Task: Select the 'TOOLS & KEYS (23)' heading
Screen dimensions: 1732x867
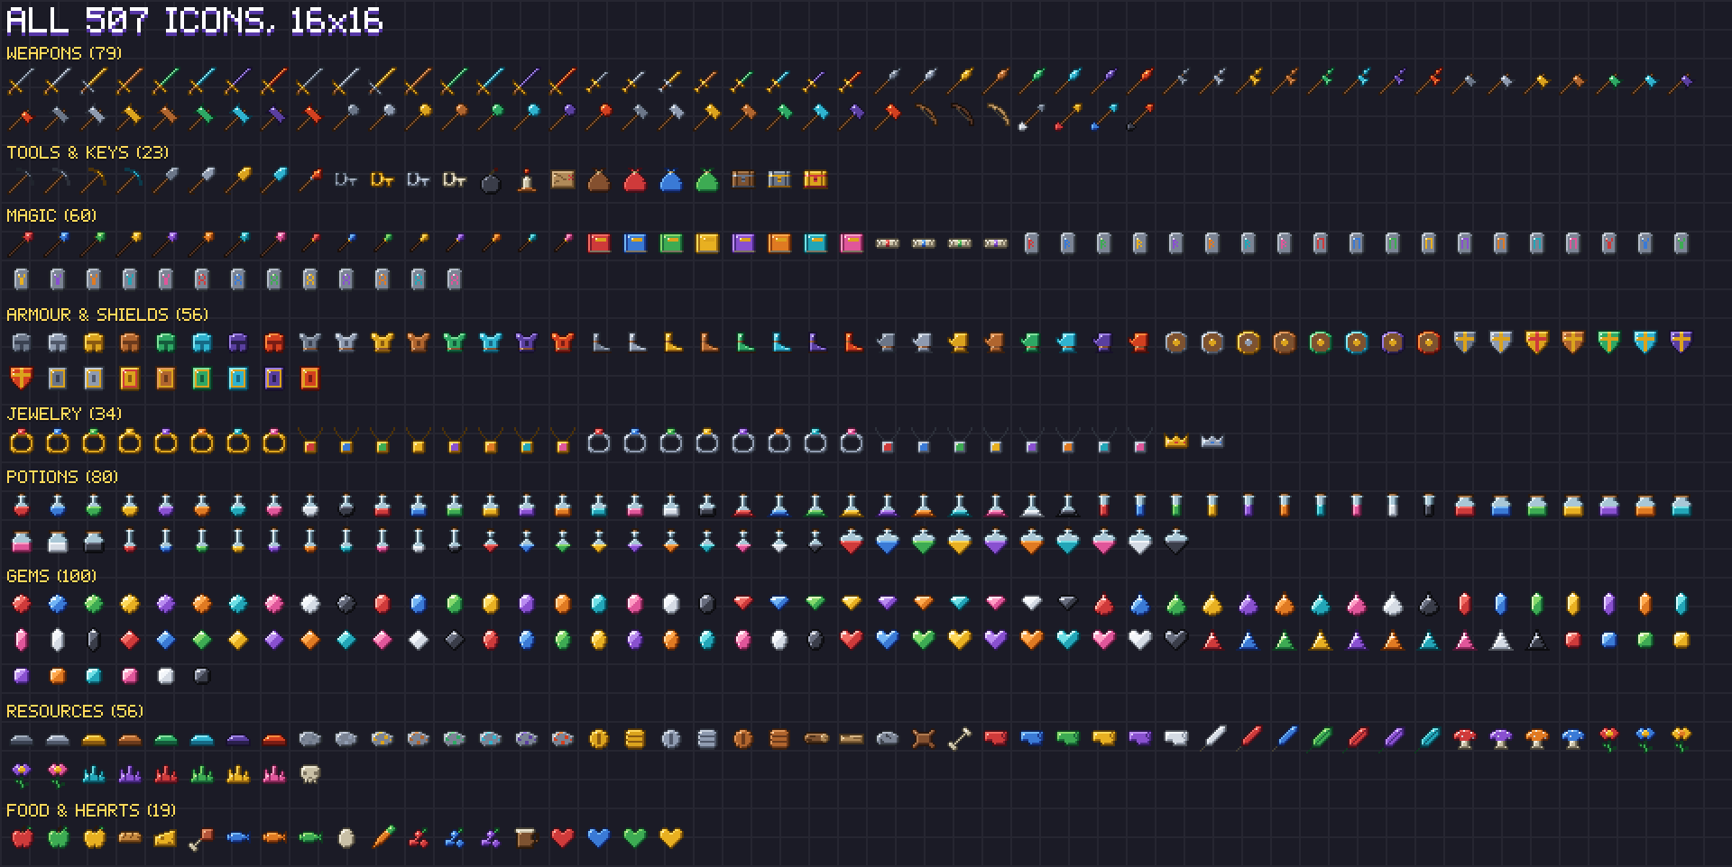Action: tap(88, 152)
